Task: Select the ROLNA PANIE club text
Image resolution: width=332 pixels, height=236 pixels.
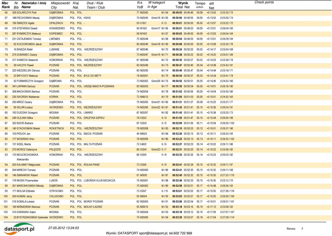Action: tap(91, 165)
